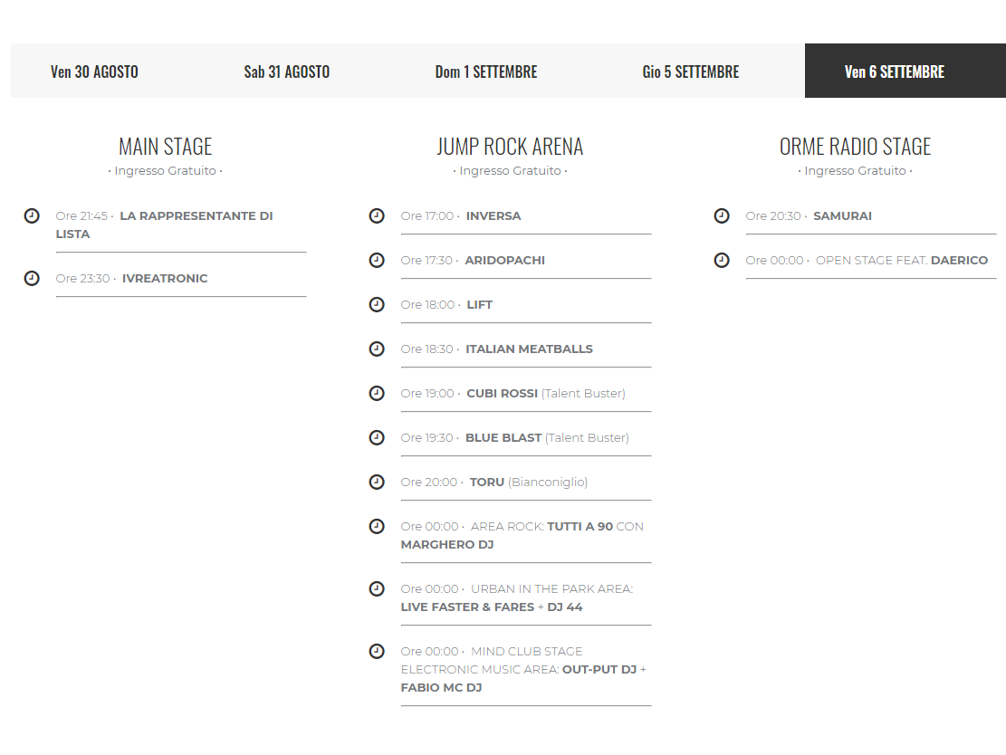The width and height of the screenshot is (1006, 755).
Task: Click clock icon beside Toru at 20:00
Action: (377, 482)
